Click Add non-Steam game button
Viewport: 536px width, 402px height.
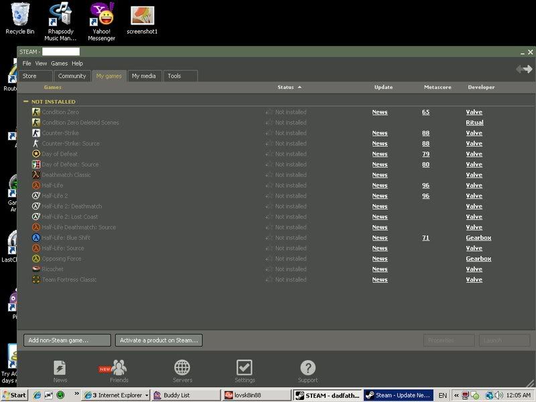coord(68,340)
